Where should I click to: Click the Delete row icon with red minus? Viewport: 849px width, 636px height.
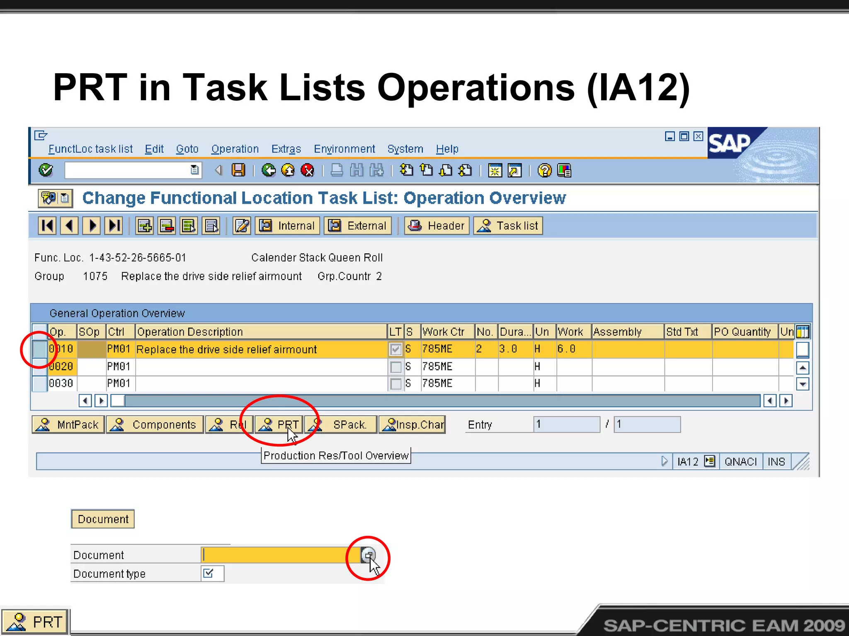click(167, 226)
